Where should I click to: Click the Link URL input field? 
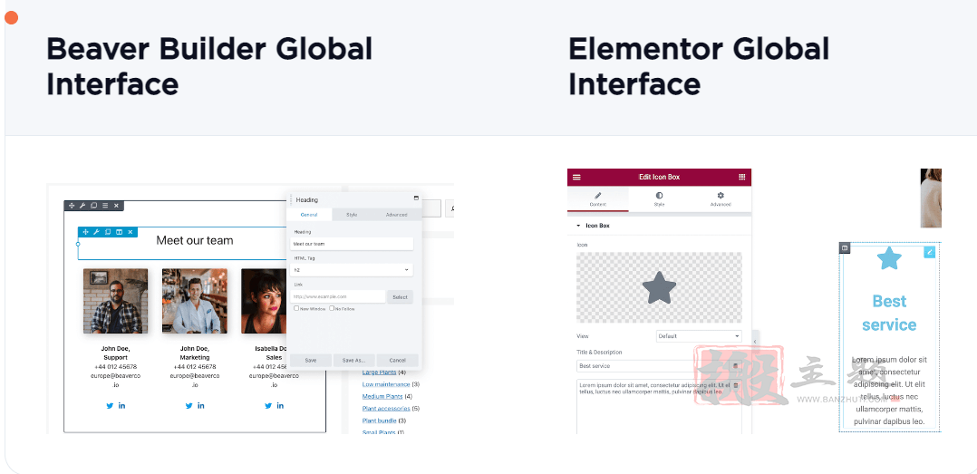click(x=338, y=296)
